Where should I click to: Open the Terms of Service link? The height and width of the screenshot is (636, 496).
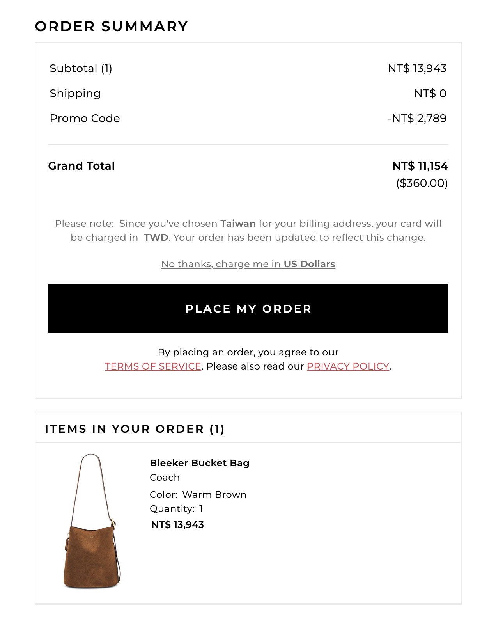[x=153, y=366]
